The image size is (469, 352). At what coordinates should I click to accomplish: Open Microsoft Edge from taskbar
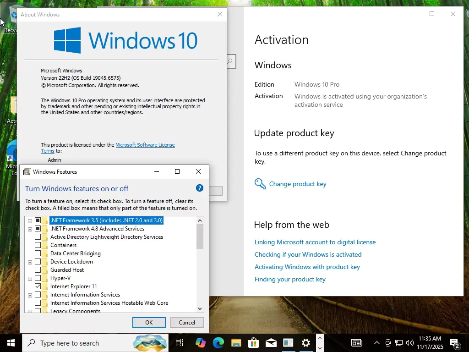click(218, 343)
